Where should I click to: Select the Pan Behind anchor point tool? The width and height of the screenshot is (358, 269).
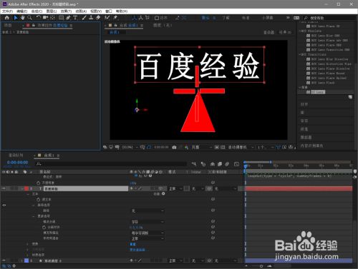(x=52, y=18)
